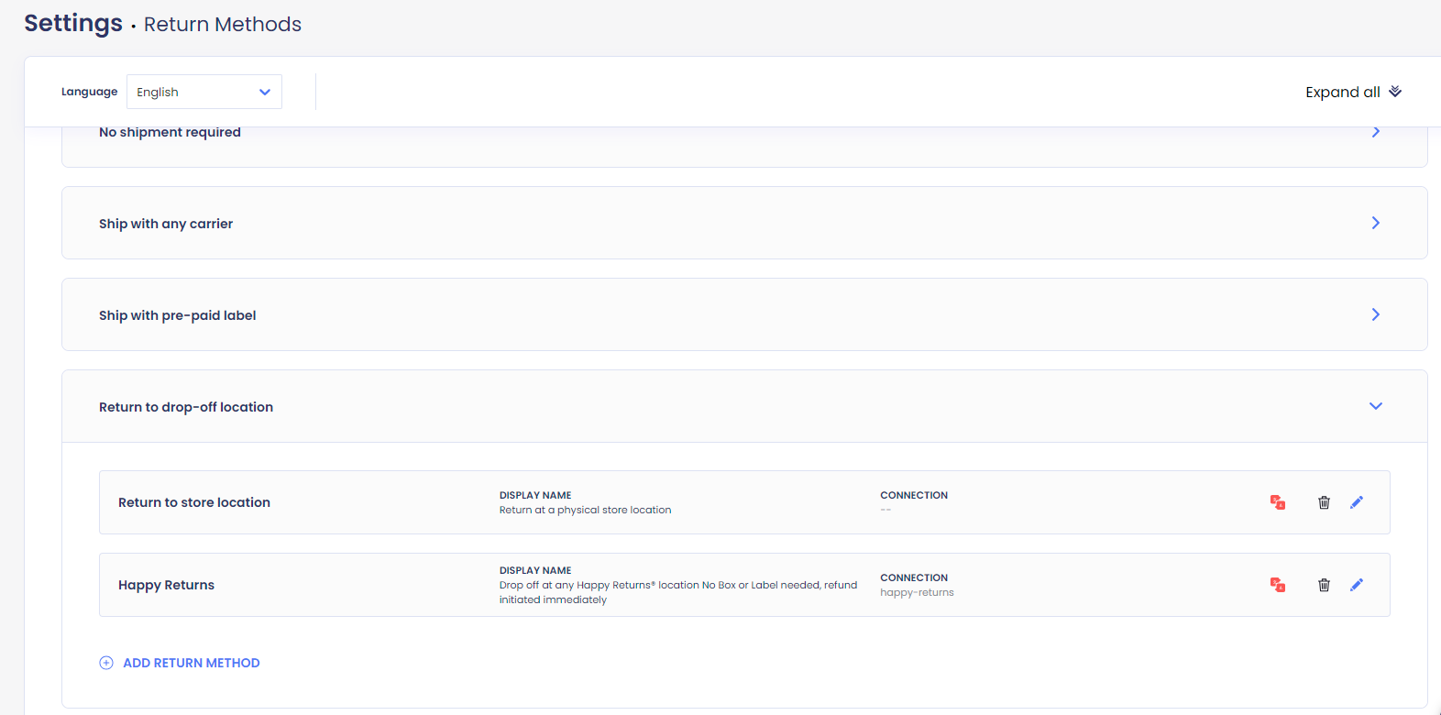The height and width of the screenshot is (715, 1441).
Task: Collapse the Return to drop-off location section
Action: [x=1376, y=406]
